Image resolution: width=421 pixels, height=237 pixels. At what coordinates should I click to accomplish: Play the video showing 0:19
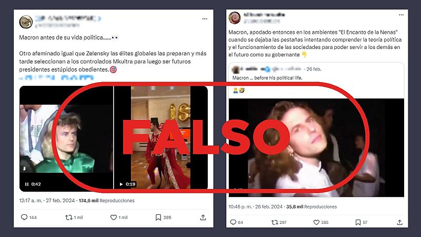point(121,184)
